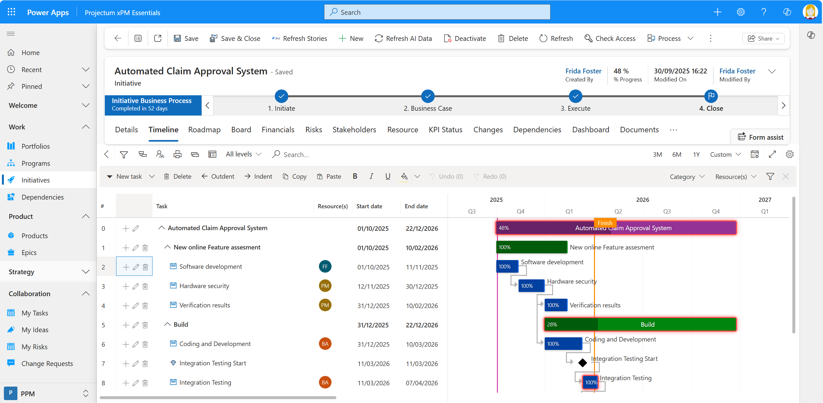Toggle bold formatting in the task toolbar
The image size is (823, 403).
(355, 176)
